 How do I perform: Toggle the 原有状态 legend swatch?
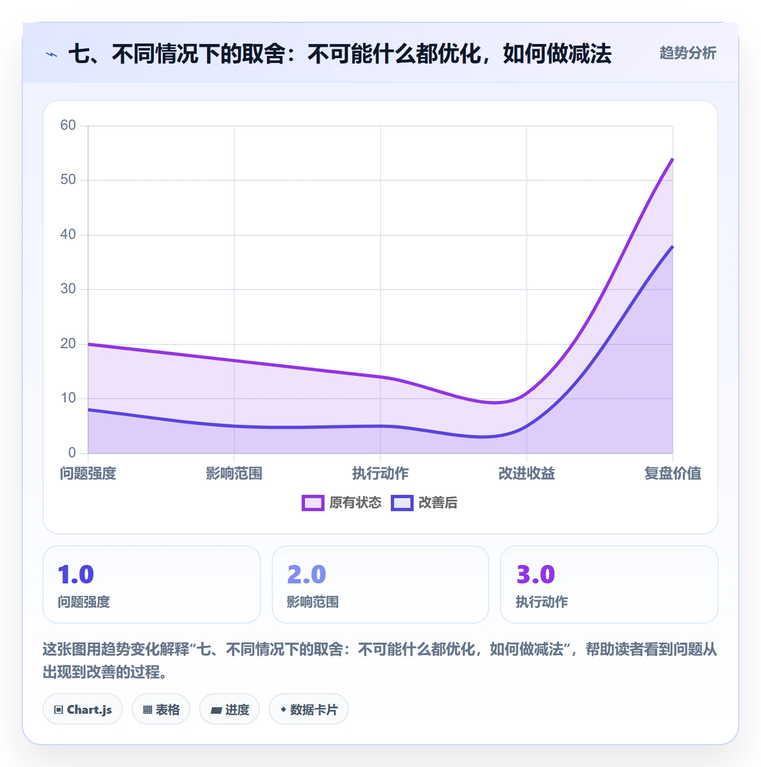[x=313, y=502]
